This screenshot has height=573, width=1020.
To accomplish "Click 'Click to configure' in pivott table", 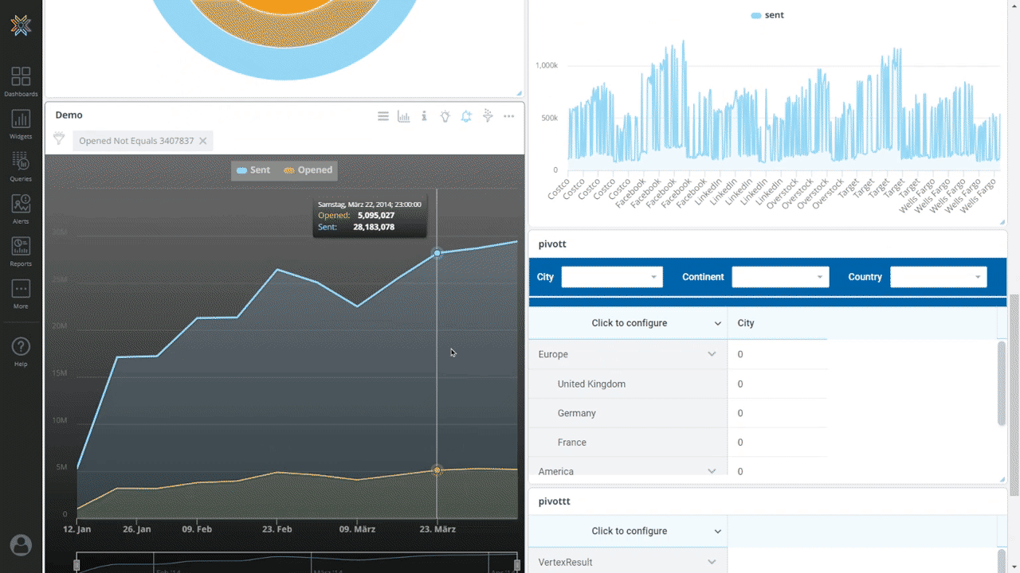I will [x=629, y=323].
